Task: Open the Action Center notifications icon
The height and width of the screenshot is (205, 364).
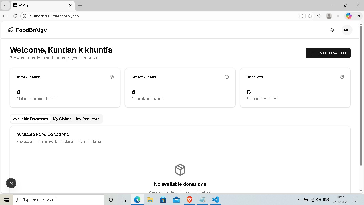Action: 355,200
